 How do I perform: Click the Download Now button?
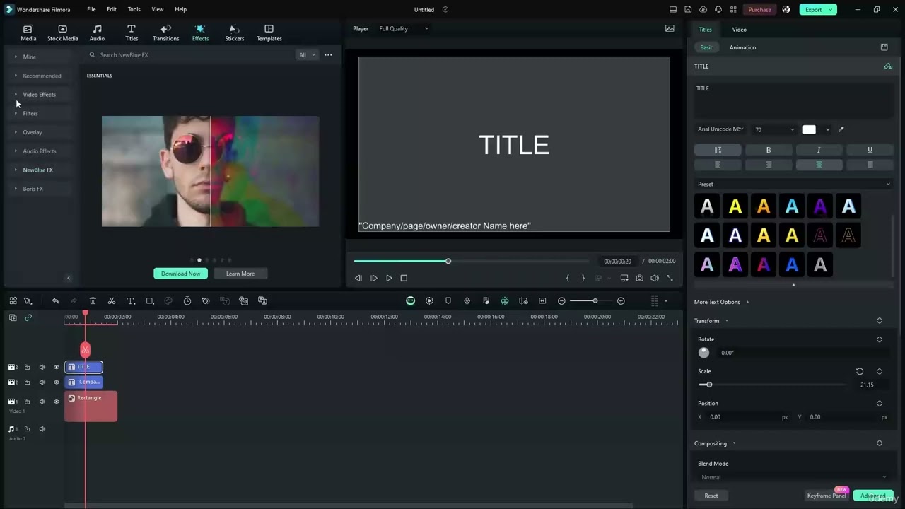[x=180, y=274]
